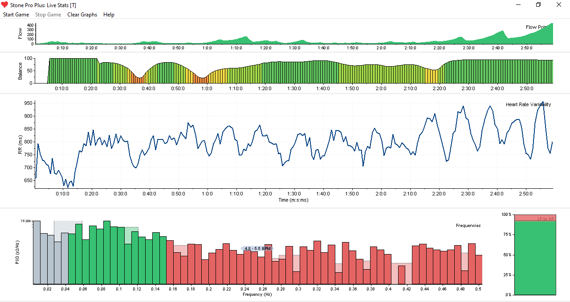Open the Start Game menu
The height and width of the screenshot is (302, 570).
click(16, 14)
